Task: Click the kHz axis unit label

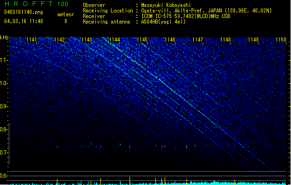Action: tap(4, 37)
